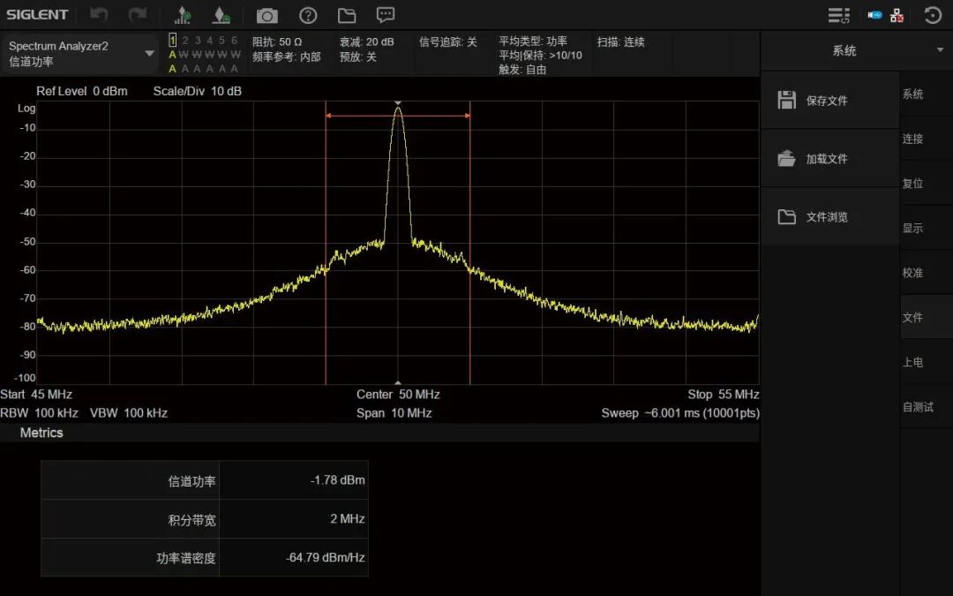The width and height of the screenshot is (953, 596).
Task: Open help via the question mark icon
Action: click(308, 15)
